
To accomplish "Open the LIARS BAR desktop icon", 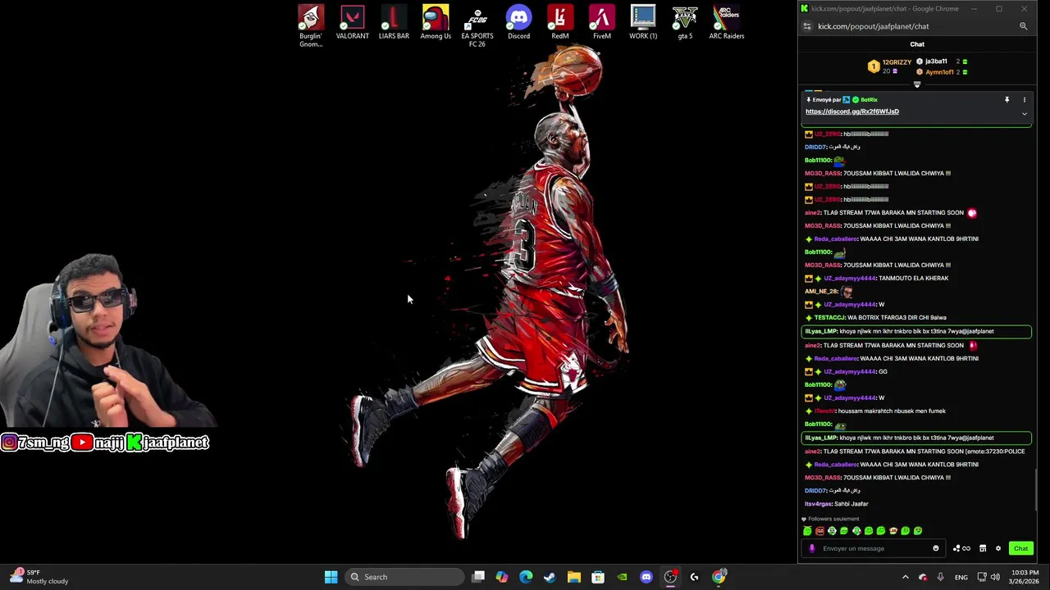I will click(394, 22).
